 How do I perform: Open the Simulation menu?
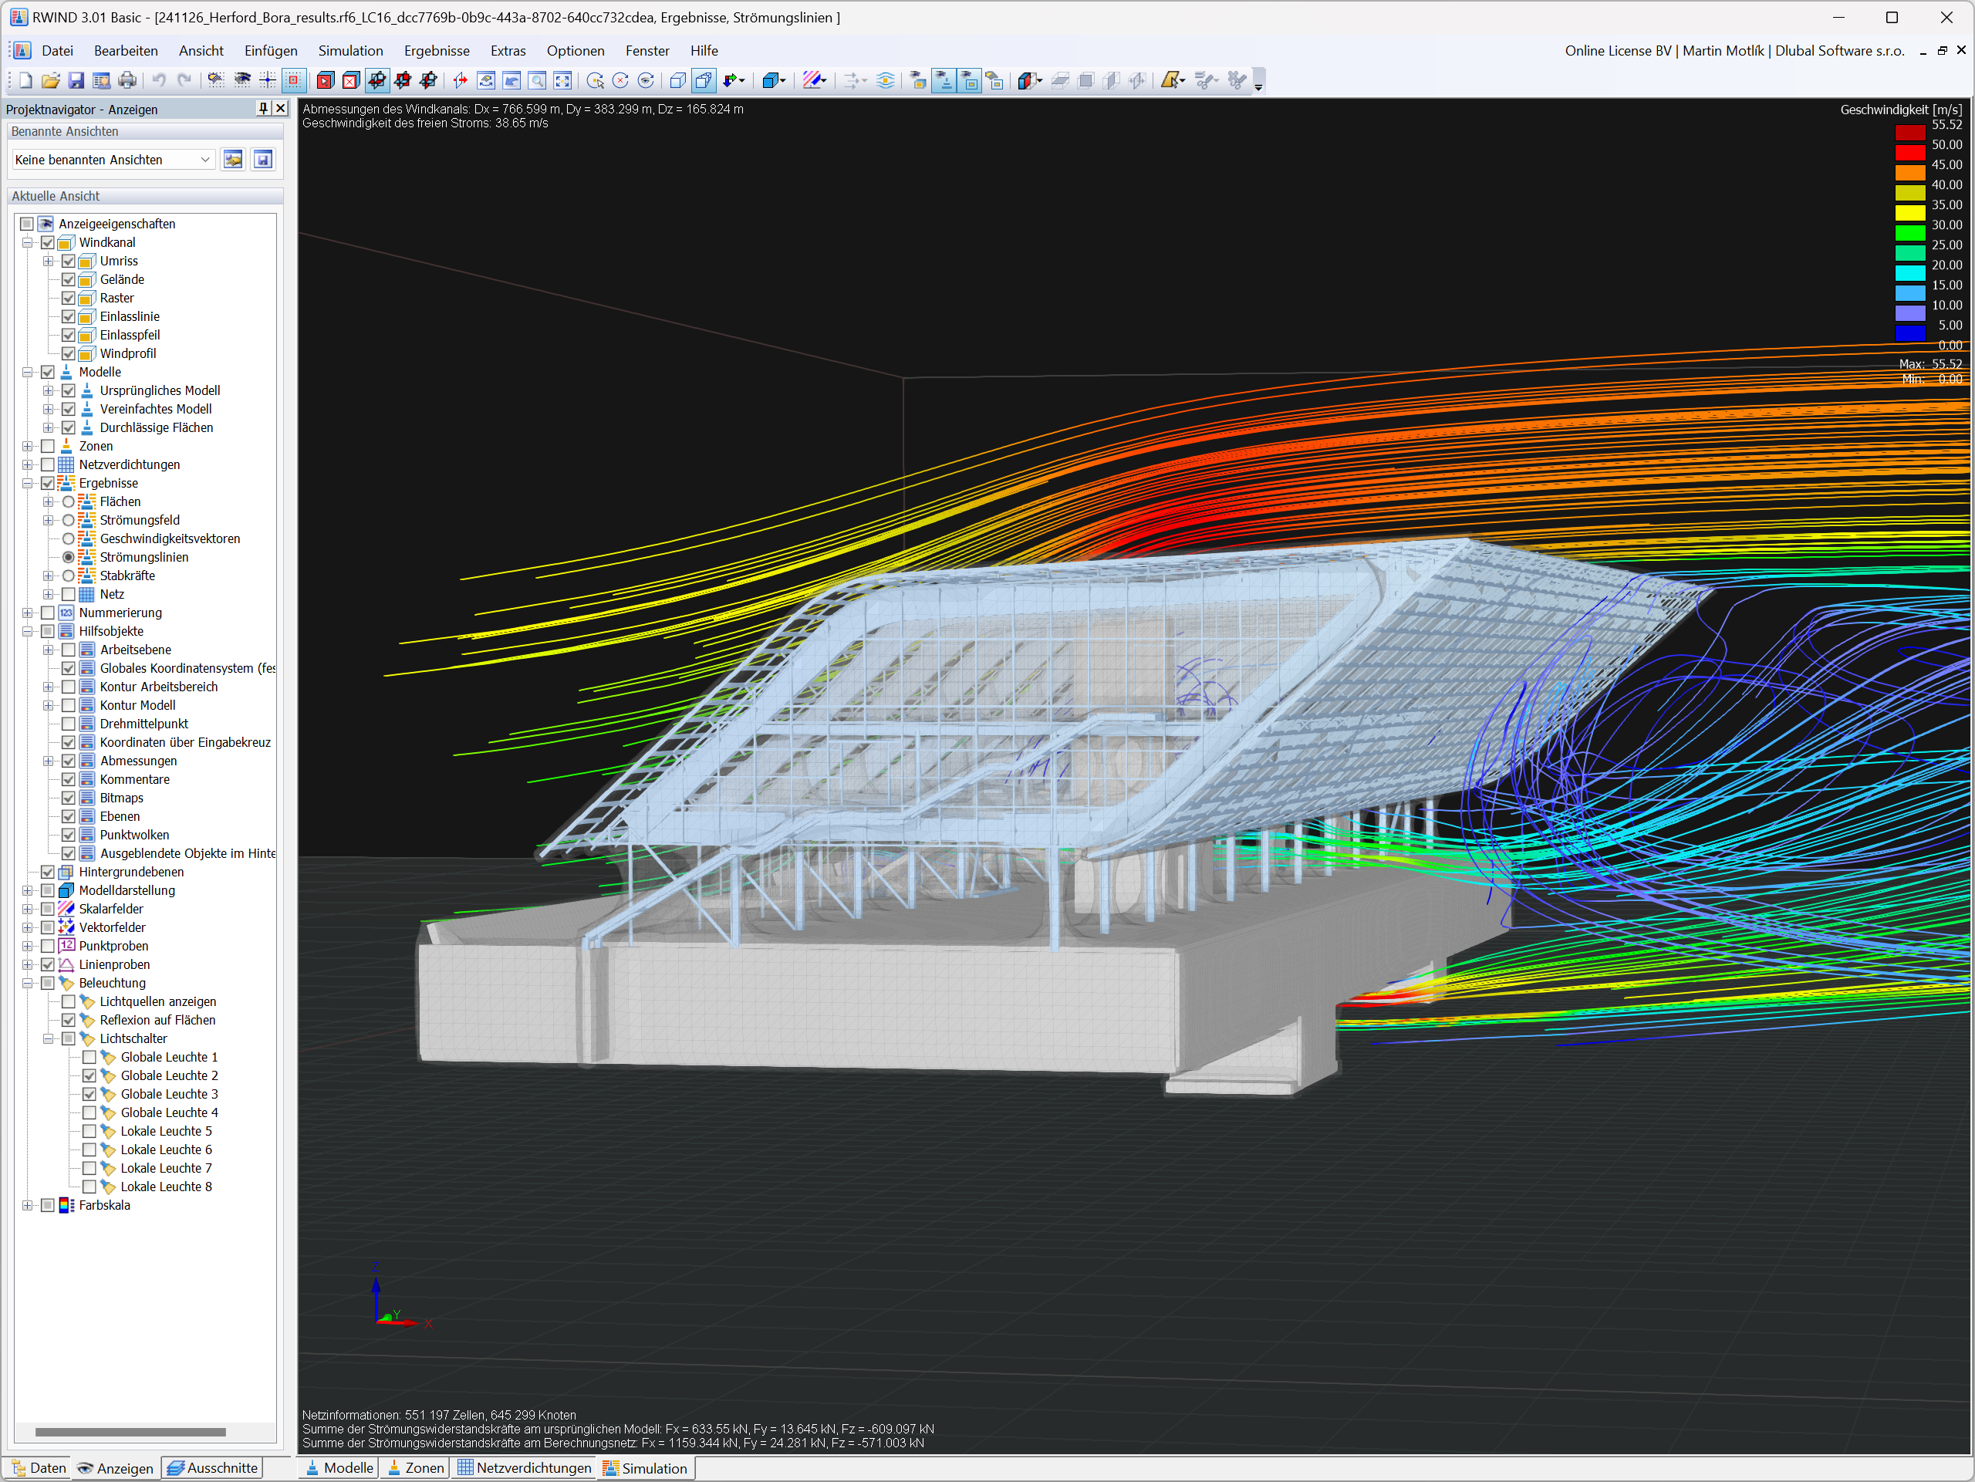point(350,51)
